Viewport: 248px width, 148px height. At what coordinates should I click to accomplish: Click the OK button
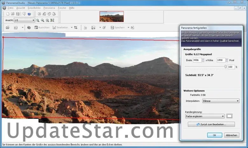pos(215,135)
